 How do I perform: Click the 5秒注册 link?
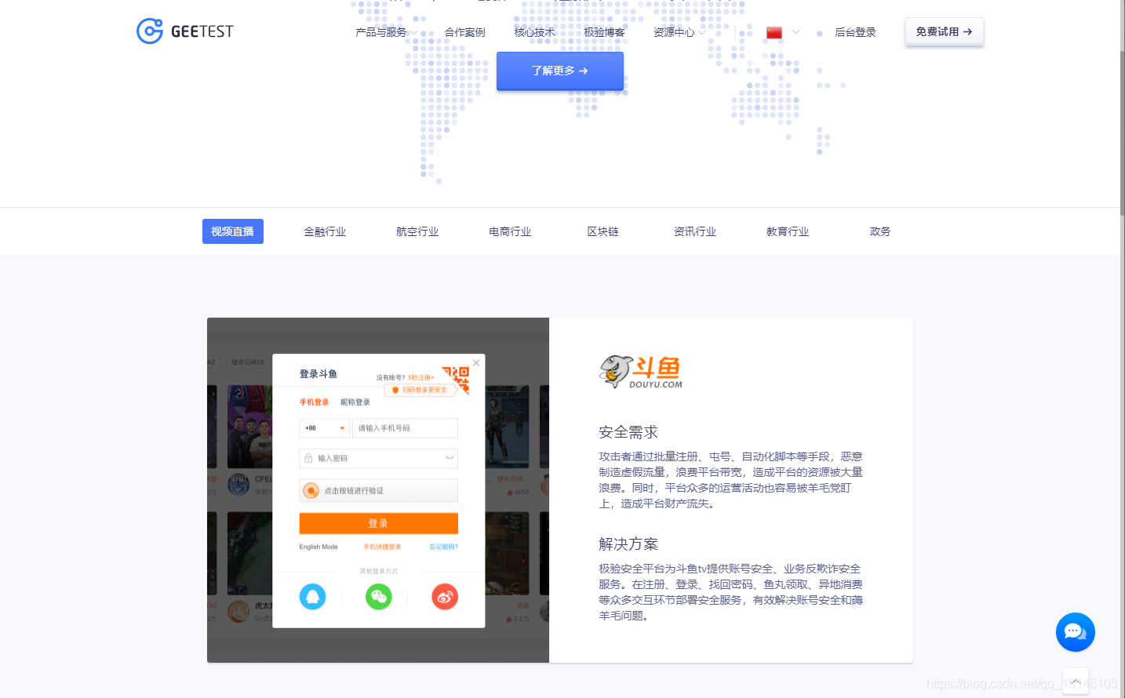click(x=421, y=377)
